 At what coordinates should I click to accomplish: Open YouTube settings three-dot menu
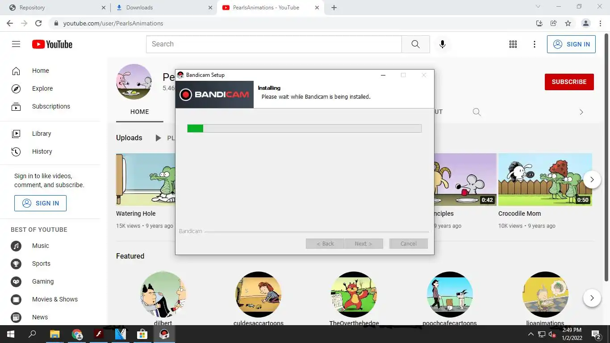pos(535,44)
